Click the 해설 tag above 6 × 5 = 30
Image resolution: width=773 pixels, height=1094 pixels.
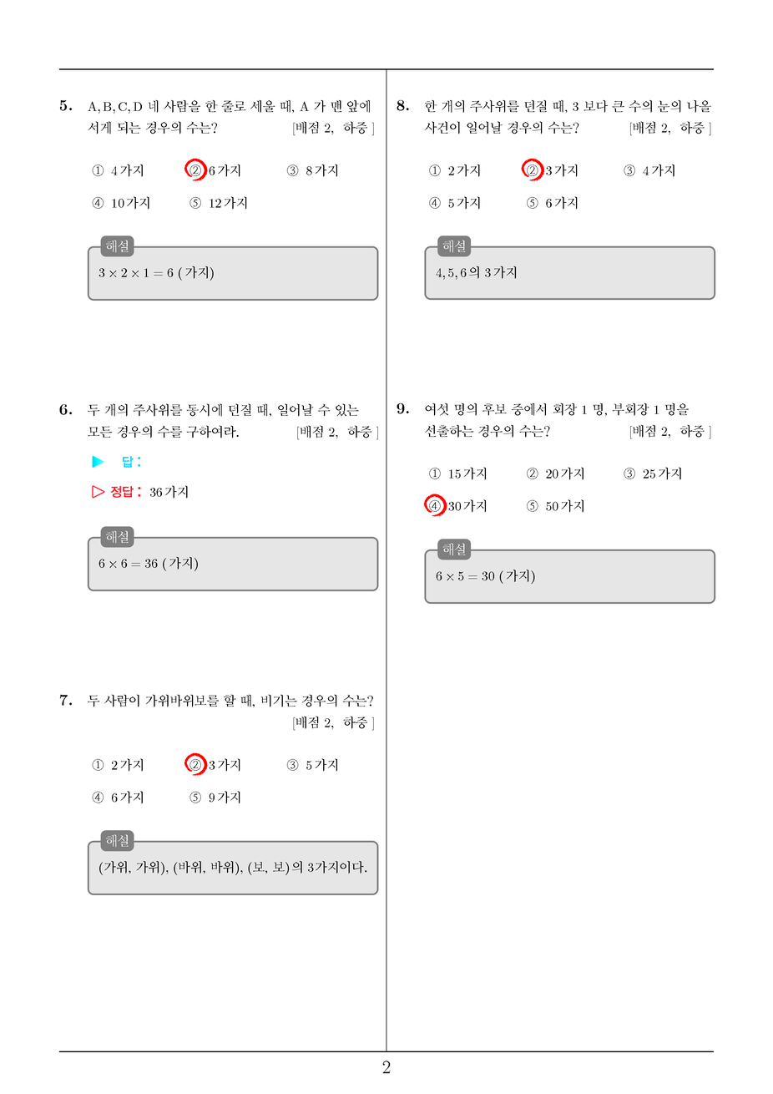click(454, 550)
